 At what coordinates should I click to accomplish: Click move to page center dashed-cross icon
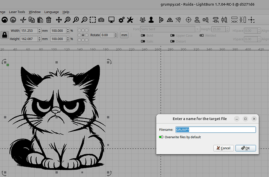[x=251, y=20]
